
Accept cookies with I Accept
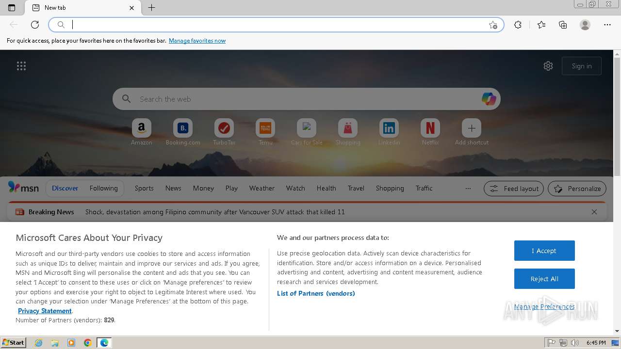point(544,251)
